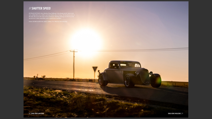Click the hot rod's side window with driver

[x=114, y=66]
